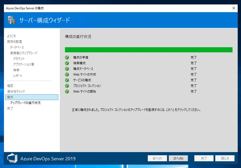Click the 完了 button in footer
Viewport: 241px width, 168px height.
pyautogui.click(x=204, y=158)
